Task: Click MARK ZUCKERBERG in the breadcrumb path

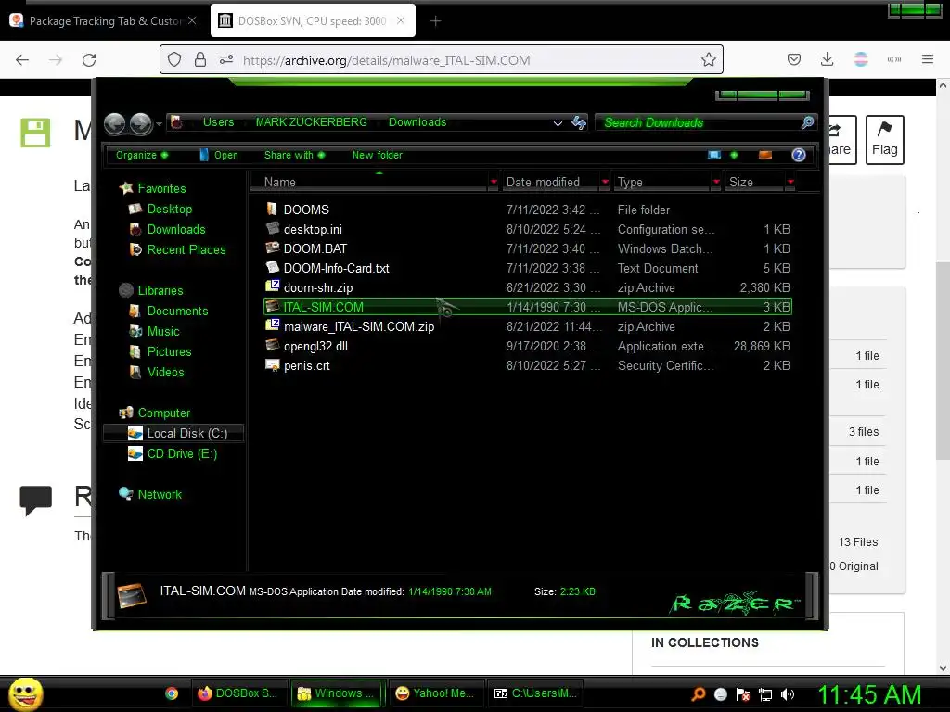Action: (311, 122)
